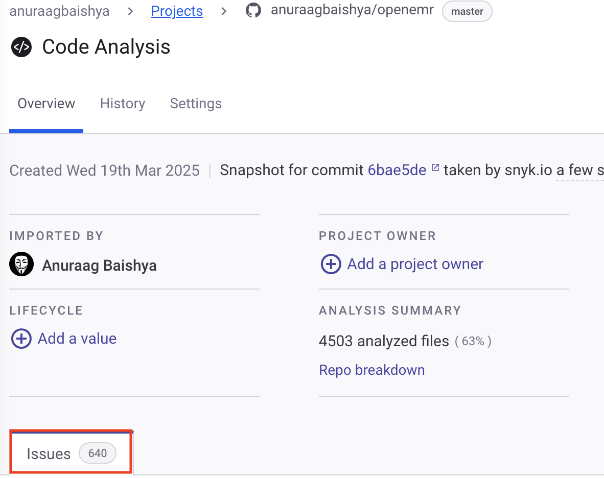The image size is (604, 478).
Task: Open commit 6bae5de link
Action: tap(397, 170)
